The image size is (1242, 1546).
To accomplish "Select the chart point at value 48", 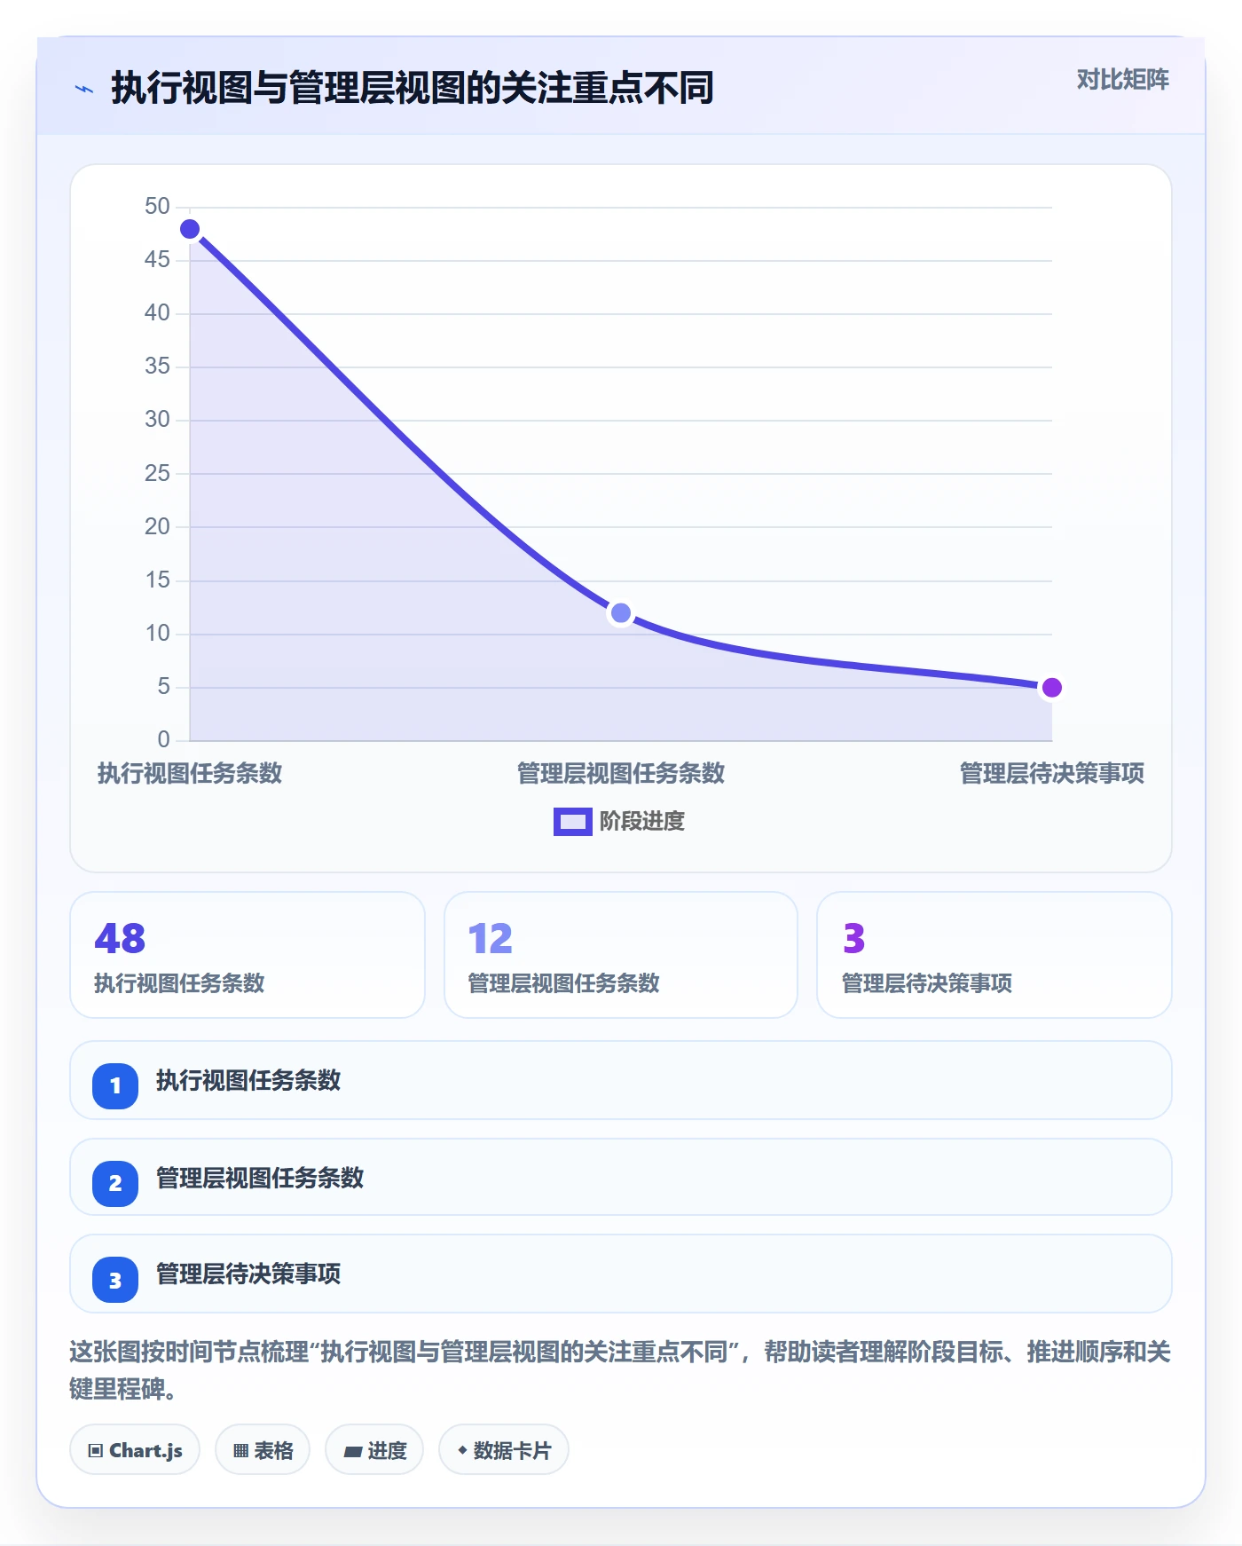I will 190,229.
